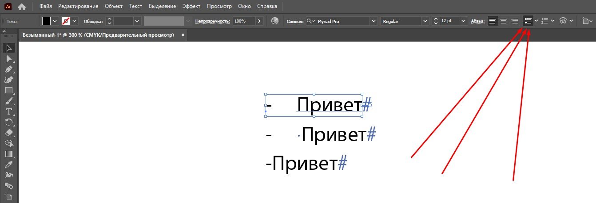Click the font size stepper arrows
596x203 pixels.
(436, 21)
